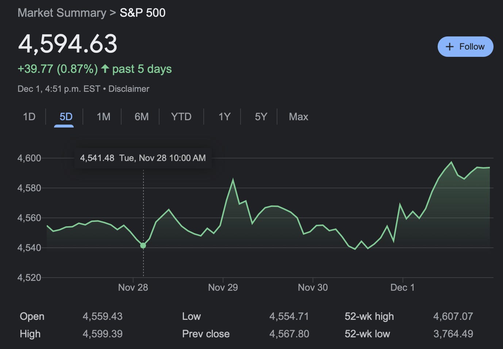Click the Open label
Screen dimensions: 503x349
tap(32, 317)
